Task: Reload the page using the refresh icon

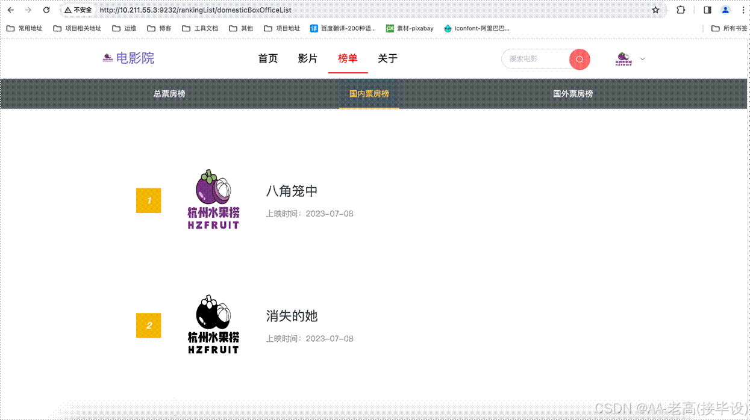Action: 46,10
